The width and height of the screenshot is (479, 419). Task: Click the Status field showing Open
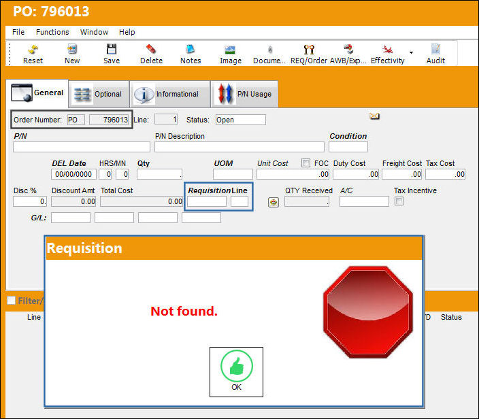point(240,120)
